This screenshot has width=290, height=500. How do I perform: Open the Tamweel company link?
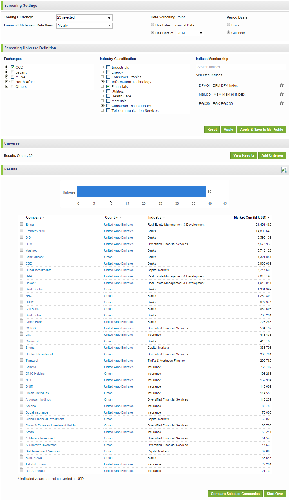32,361
